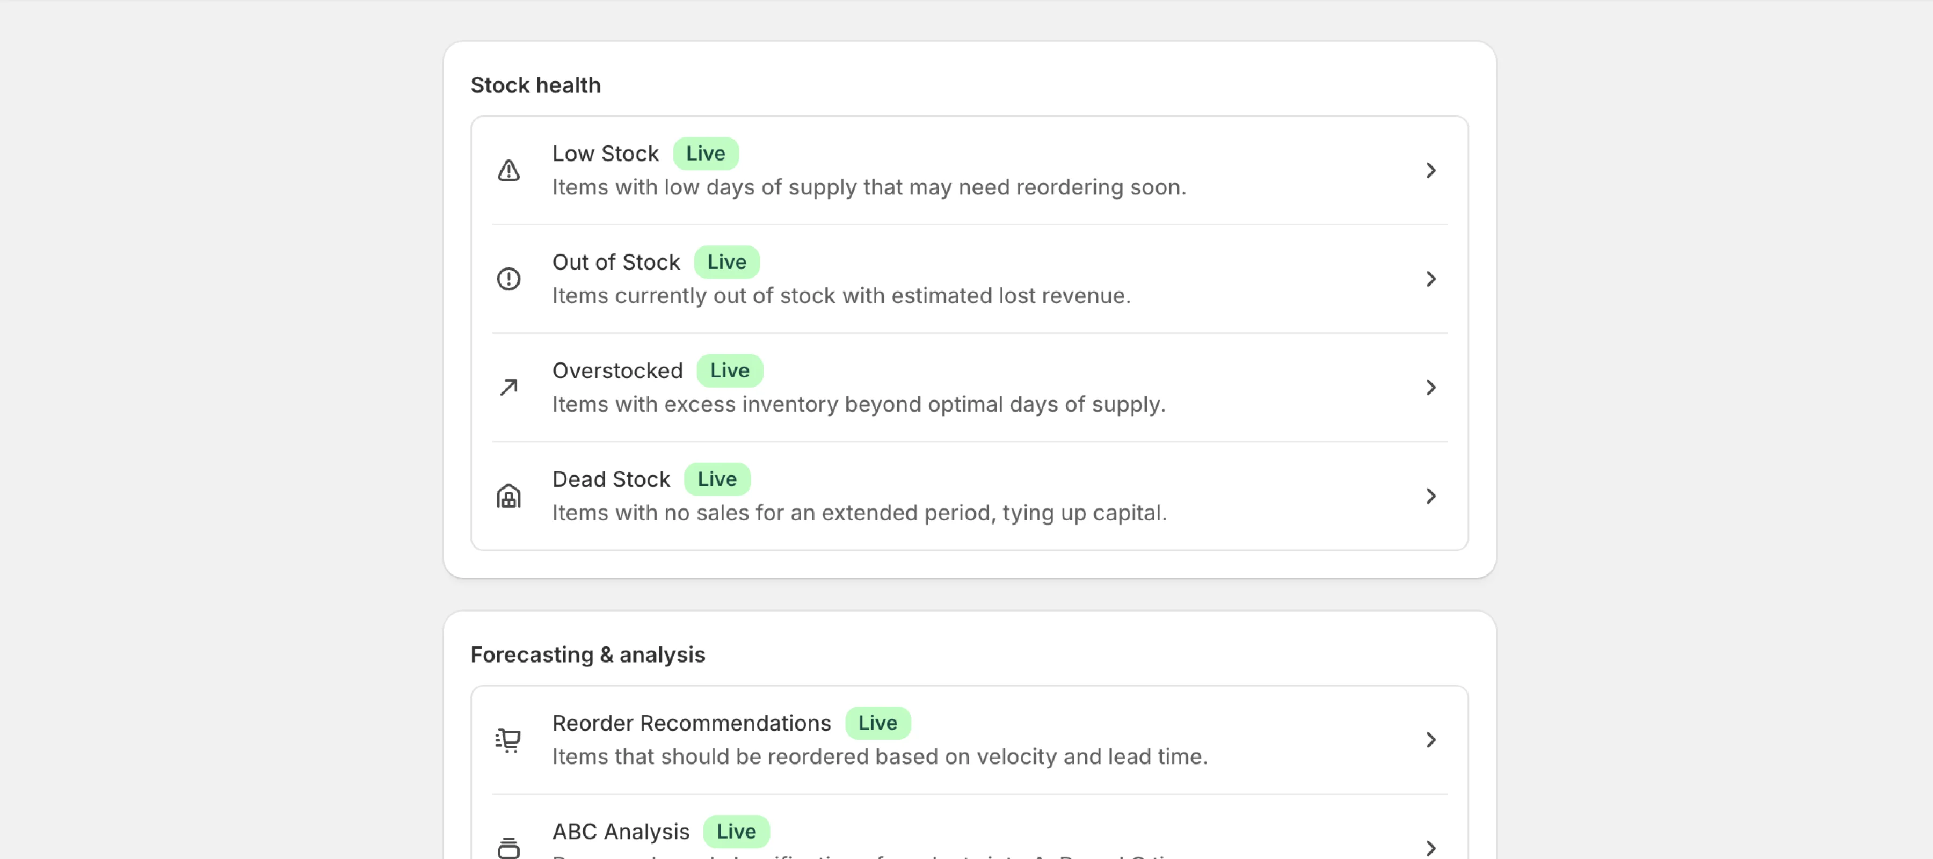Click the Dead Stock padlock icon
This screenshot has height=859, width=1933.
coord(508,495)
